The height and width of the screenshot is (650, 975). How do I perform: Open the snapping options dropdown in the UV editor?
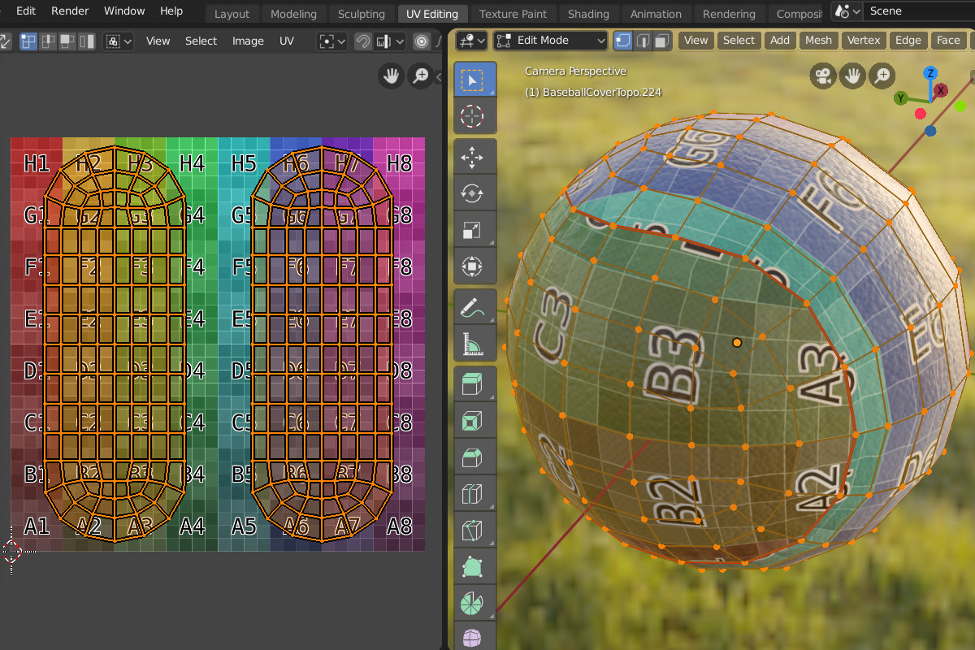click(x=399, y=41)
